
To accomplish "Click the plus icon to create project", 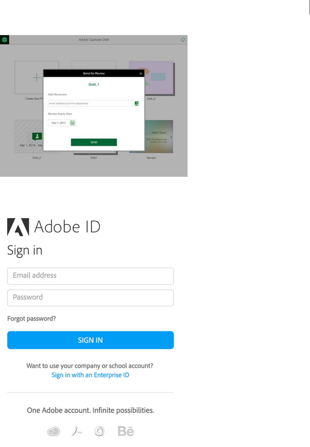I will (x=37, y=78).
